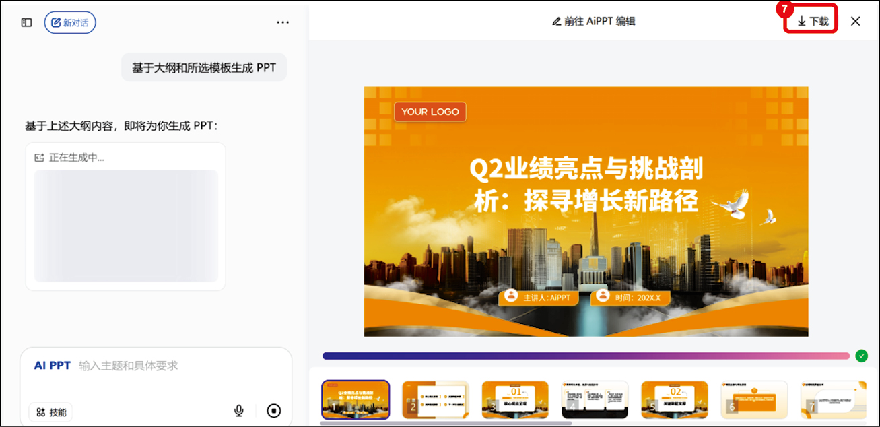Image resolution: width=880 pixels, height=427 pixels.
Task: Toggle the sidebar panel icon
Action: coord(26,22)
